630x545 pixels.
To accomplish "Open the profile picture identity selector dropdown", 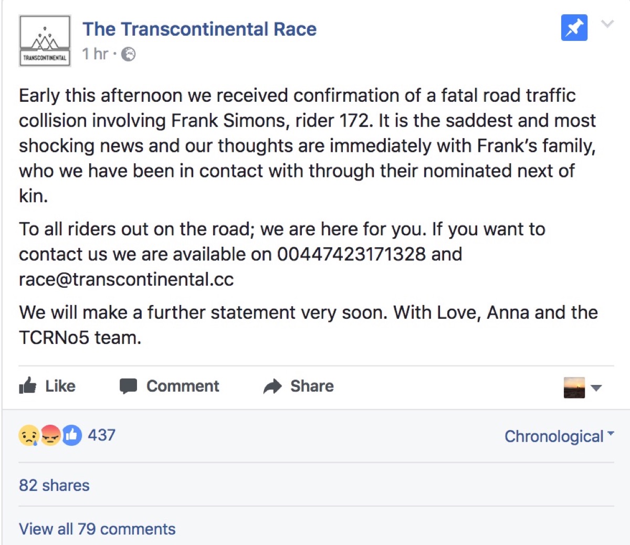I will [x=582, y=387].
